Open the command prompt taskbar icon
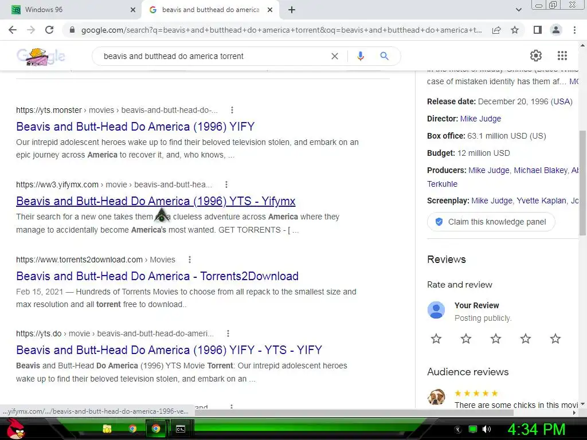The width and height of the screenshot is (587, 440). (x=181, y=429)
